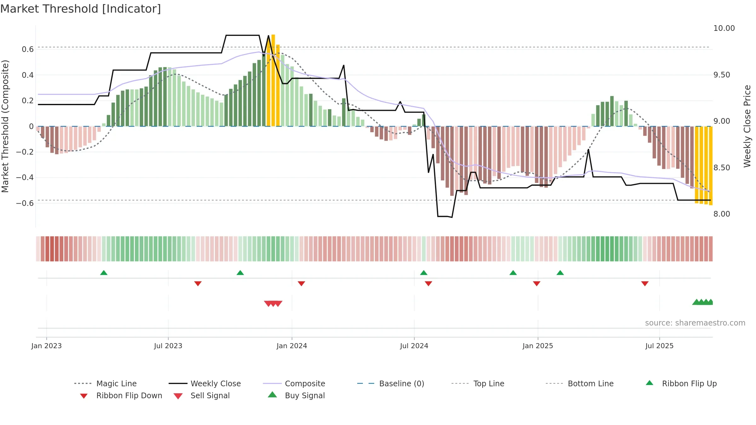Screen dimensions: 756x425
Task: Click the 8.50 price axis label
Action: 722,168
